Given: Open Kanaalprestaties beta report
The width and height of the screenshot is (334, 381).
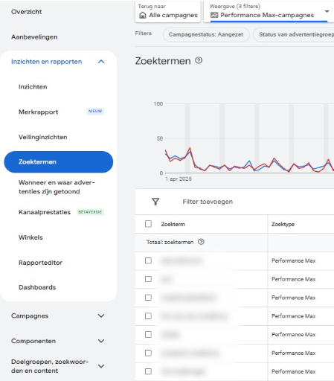Looking at the screenshot, I should tap(45, 212).
